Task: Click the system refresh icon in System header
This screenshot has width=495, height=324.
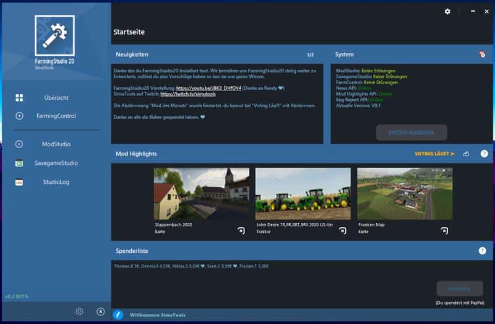Action: point(482,55)
